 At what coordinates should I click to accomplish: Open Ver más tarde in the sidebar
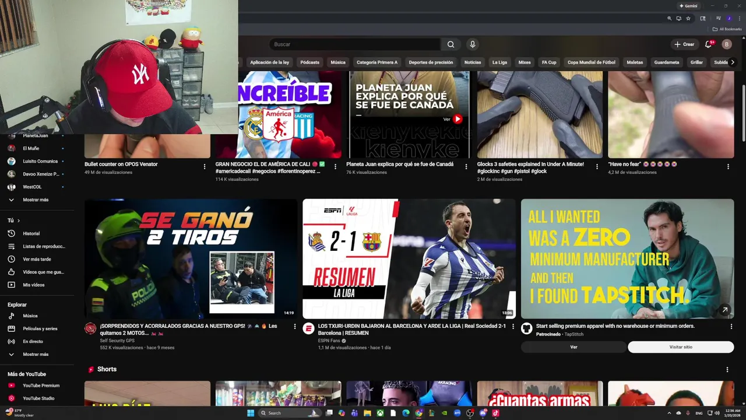pos(37,259)
